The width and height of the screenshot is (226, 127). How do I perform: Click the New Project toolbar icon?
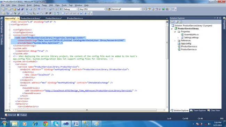(4, 9)
